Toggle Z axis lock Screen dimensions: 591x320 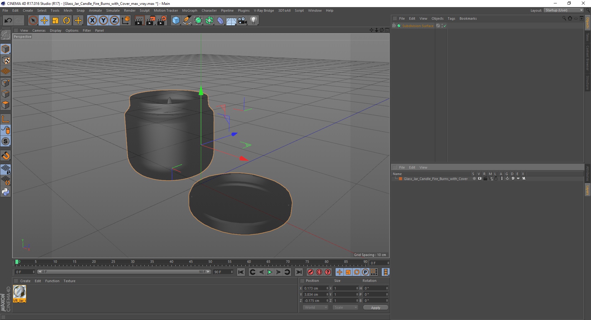115,21
